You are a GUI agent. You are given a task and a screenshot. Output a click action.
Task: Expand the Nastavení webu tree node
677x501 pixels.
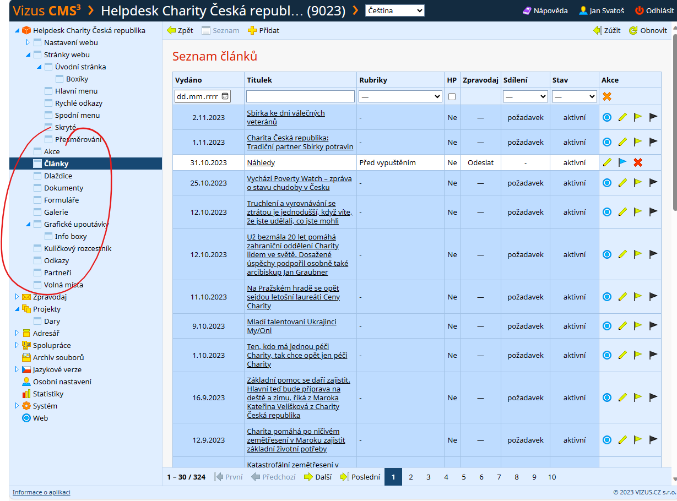(28, 42)
